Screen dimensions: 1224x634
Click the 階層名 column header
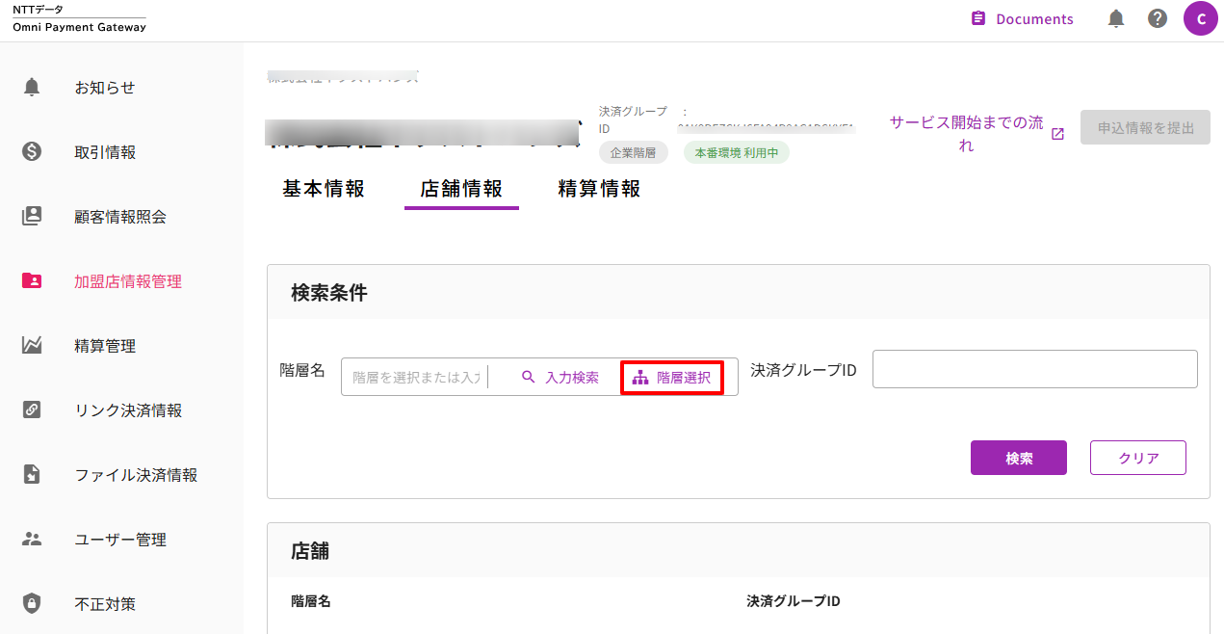pos(311,601)
